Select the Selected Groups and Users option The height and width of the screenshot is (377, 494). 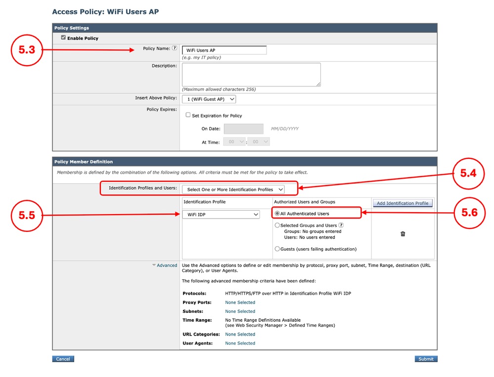(x=277, y=225)
